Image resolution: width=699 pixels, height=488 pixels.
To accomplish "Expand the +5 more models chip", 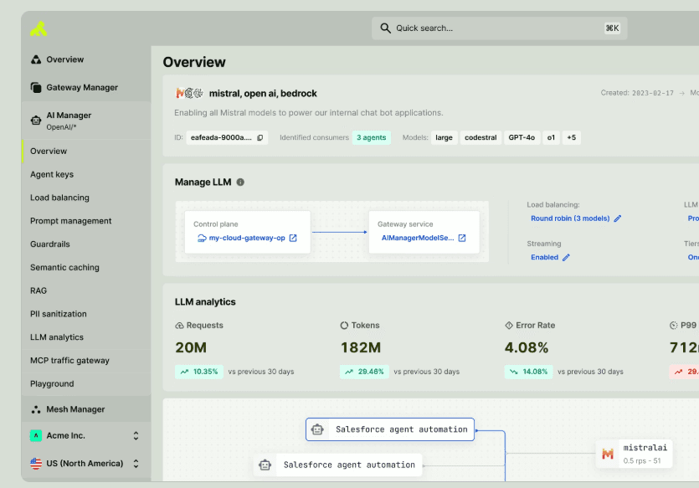I will point(571,138).
